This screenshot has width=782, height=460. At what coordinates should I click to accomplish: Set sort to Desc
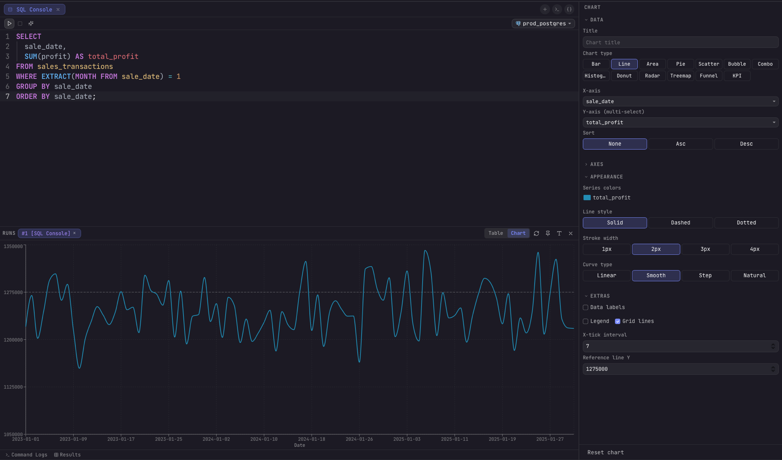tap(746, 144)
